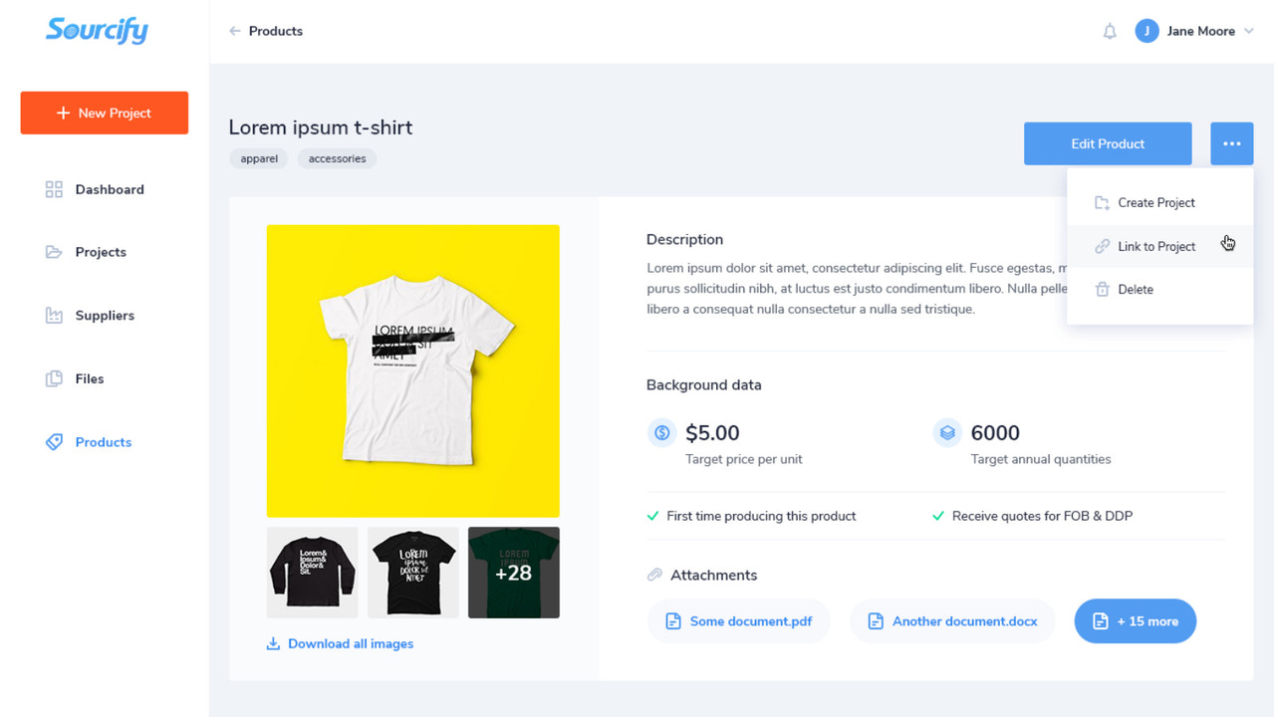Screen dimensions: 1275x717
Task: Open the three-dot options menu
Action: 1231,142
